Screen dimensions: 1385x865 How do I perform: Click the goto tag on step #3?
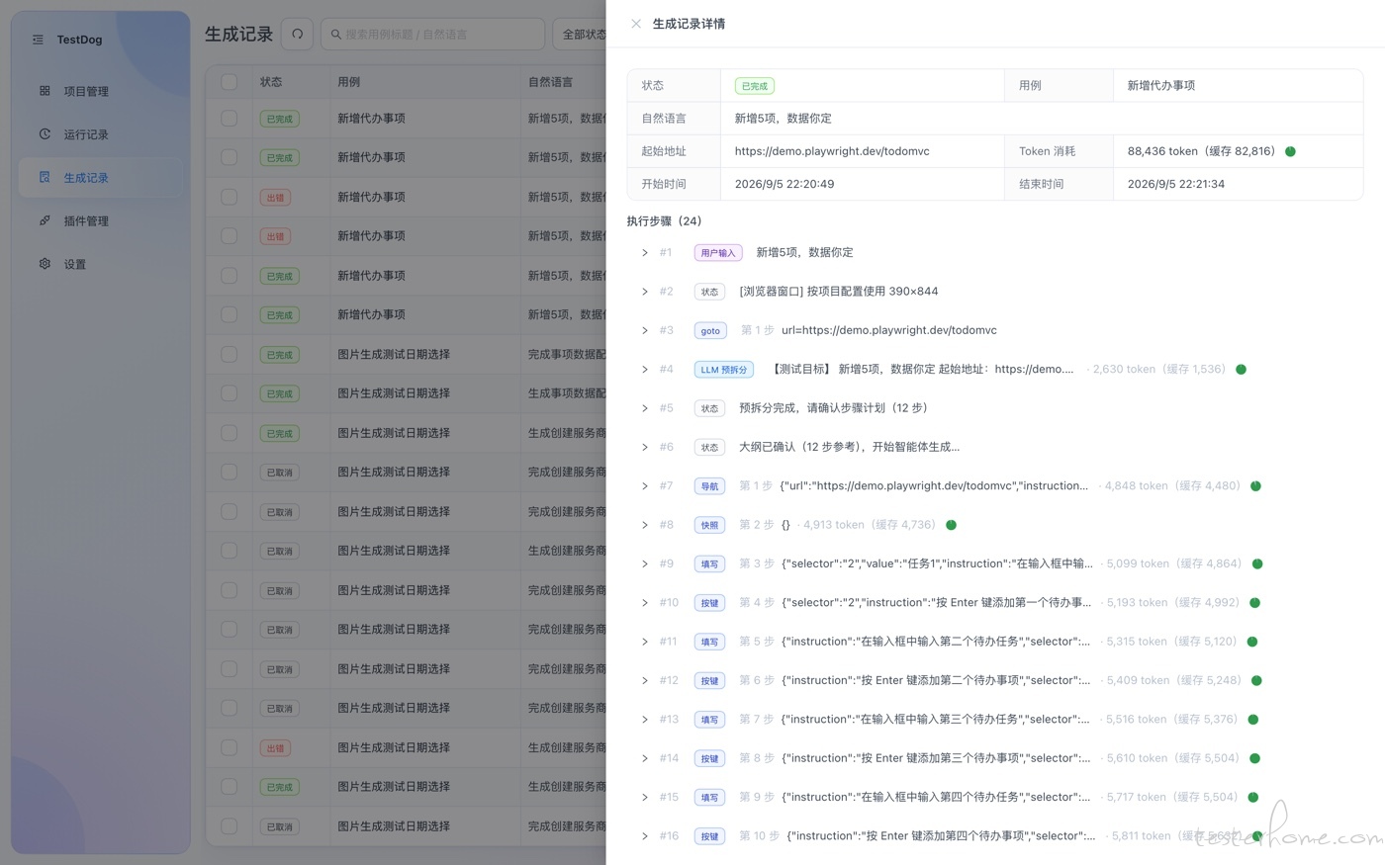click(710, 331)
